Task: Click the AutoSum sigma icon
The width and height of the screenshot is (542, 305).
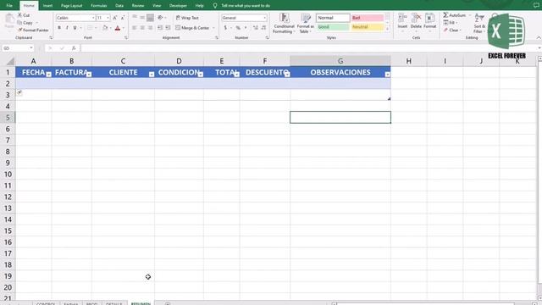Action: coord(446,15)
